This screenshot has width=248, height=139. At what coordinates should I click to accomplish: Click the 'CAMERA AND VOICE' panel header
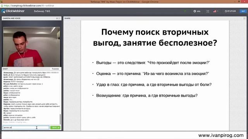[x=12, y=18]
